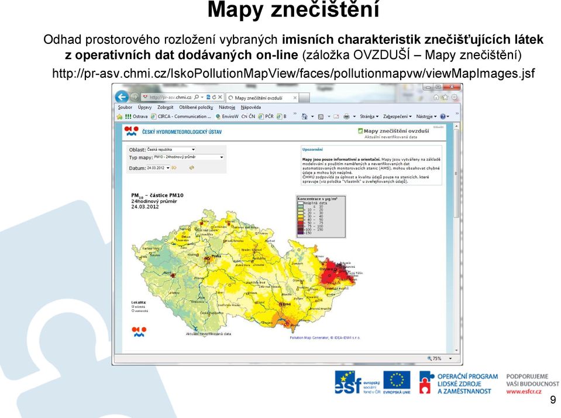Close the Mapy znečištění ovzduší tab
Image resolution: width=561 pixels, height=418 pixels.
point(295,98)
